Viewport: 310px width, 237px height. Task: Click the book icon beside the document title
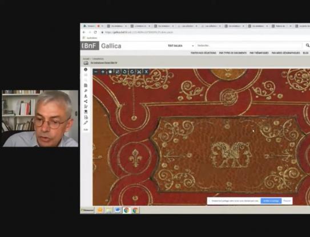tap(86, 63)
